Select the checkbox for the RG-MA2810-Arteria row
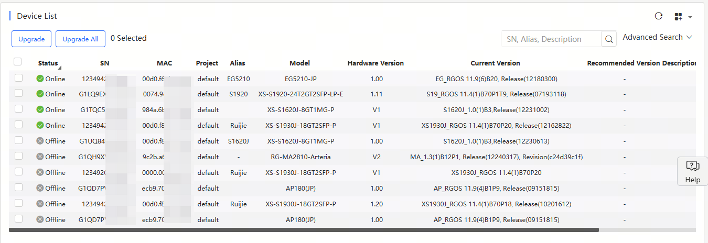This screenshot has height=243, width=708. tap(19, 156)
